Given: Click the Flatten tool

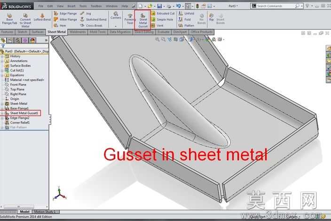Looking at the screenshot, I should pyautogui.click(x=186, y=25).
